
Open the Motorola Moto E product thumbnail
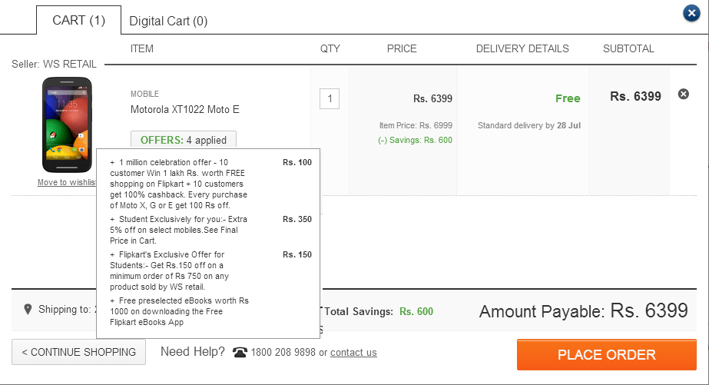click(x=67, y=124)
